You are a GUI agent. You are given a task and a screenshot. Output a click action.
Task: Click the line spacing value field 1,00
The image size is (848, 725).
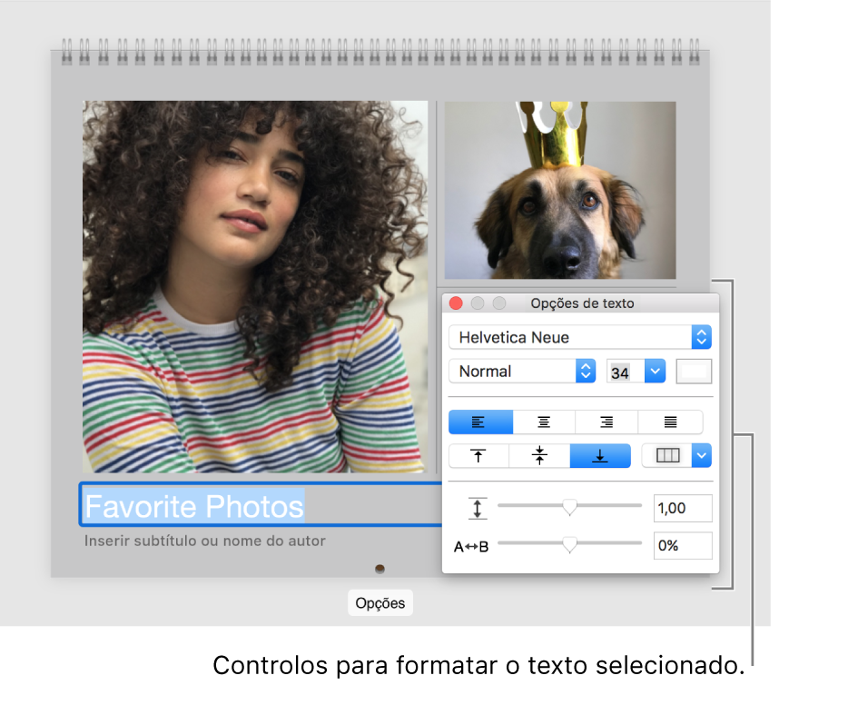pyautogui.click(x=682, y=509)
